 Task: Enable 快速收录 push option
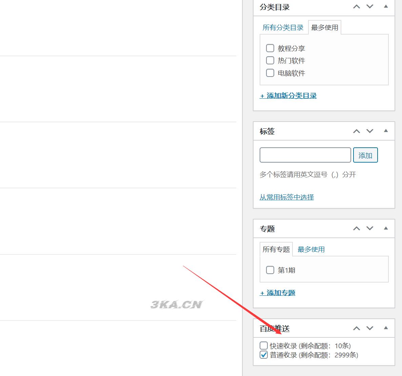pyautogui.click(x=264, y=346)
